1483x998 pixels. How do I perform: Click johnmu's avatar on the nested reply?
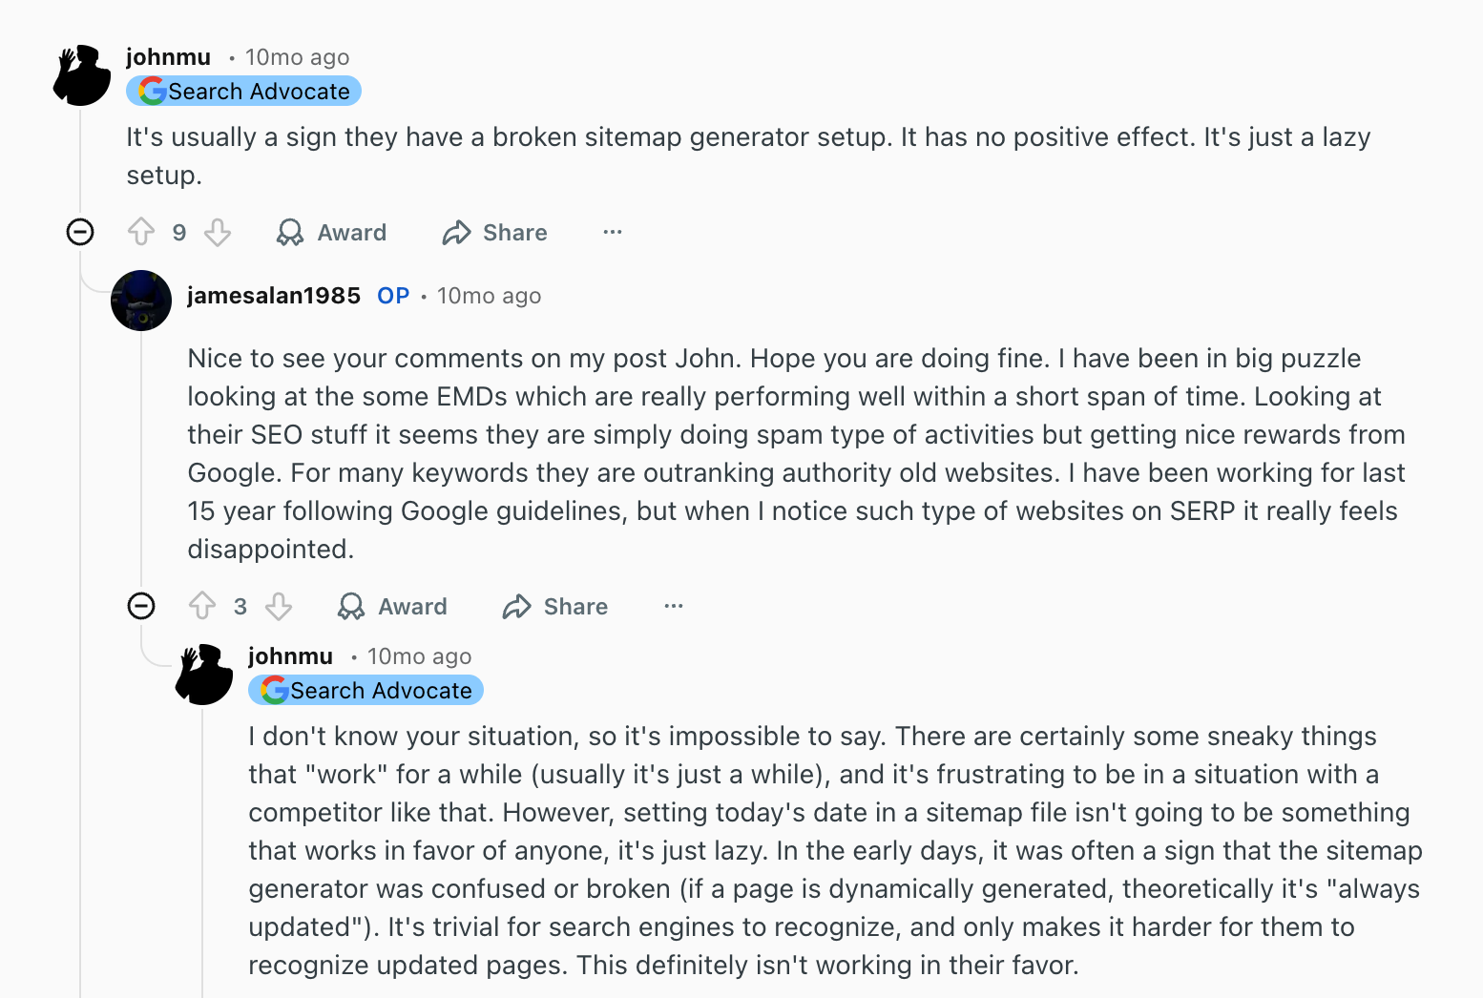[x=204, y=674]
